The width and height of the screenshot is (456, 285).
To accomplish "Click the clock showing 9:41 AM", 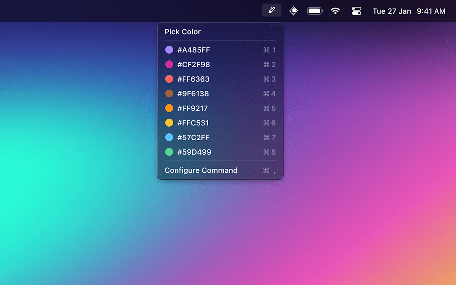I will (x=431, y=11).
